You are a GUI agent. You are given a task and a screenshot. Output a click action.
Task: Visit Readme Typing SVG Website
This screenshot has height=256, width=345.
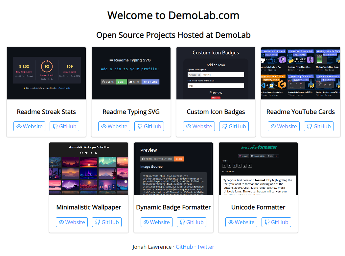[114, 126]
